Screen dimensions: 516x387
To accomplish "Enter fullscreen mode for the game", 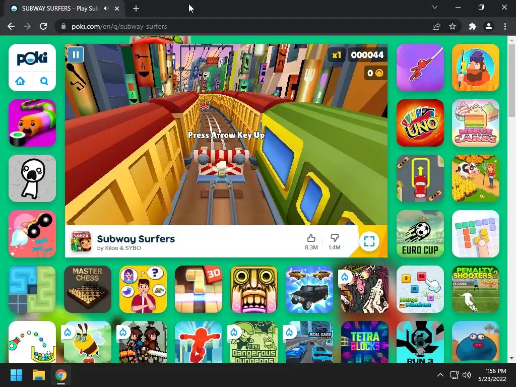I will coord(369,241).
